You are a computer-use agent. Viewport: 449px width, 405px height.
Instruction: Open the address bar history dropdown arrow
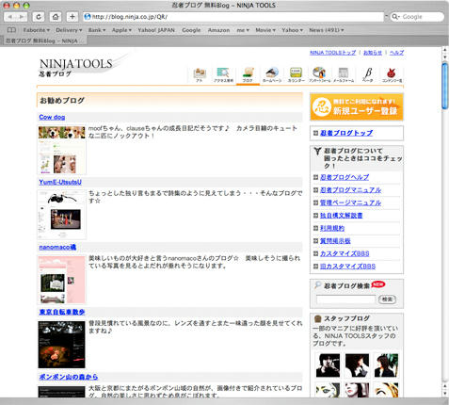[x=386, y=16]
